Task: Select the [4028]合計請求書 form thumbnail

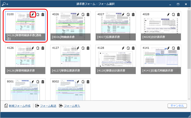Action: point(161,26)
